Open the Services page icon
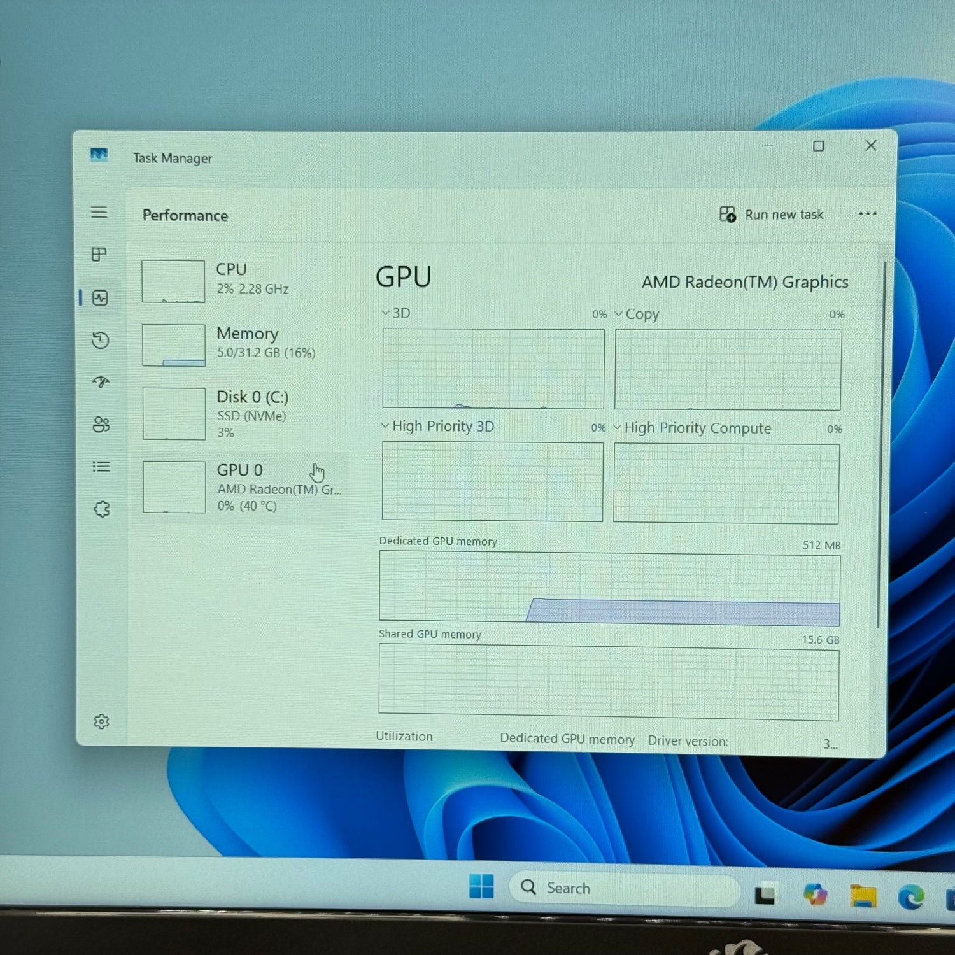 click(x=102, y=509)
